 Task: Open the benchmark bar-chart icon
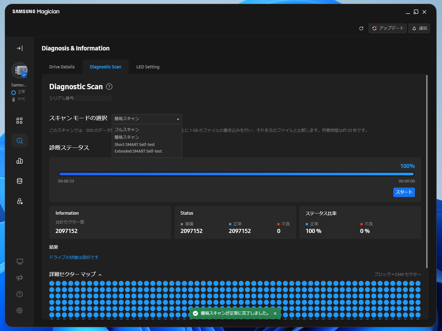coord(20,161)
